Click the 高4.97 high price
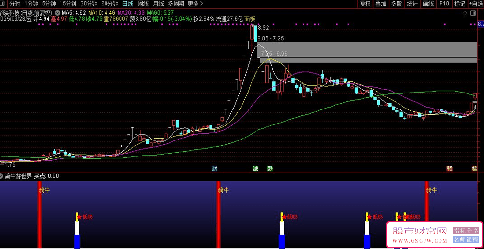This screenshot has height=249, width=484. 59,19
